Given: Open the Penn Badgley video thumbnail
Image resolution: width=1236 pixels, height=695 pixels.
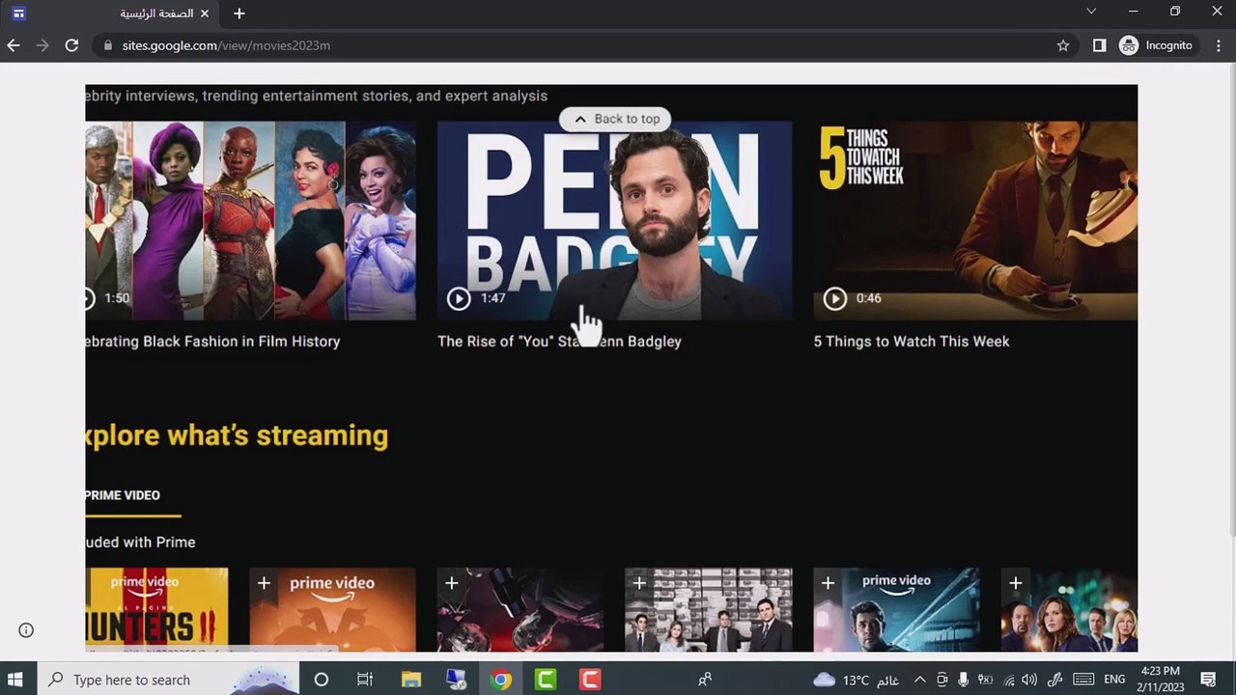Looking at the screenshot, I should (x=615, y=220).
